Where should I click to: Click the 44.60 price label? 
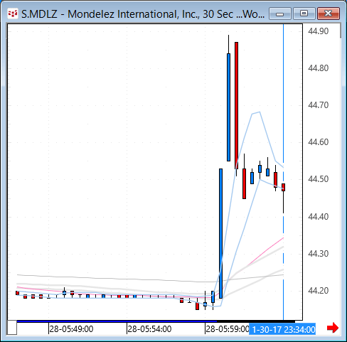318,142
